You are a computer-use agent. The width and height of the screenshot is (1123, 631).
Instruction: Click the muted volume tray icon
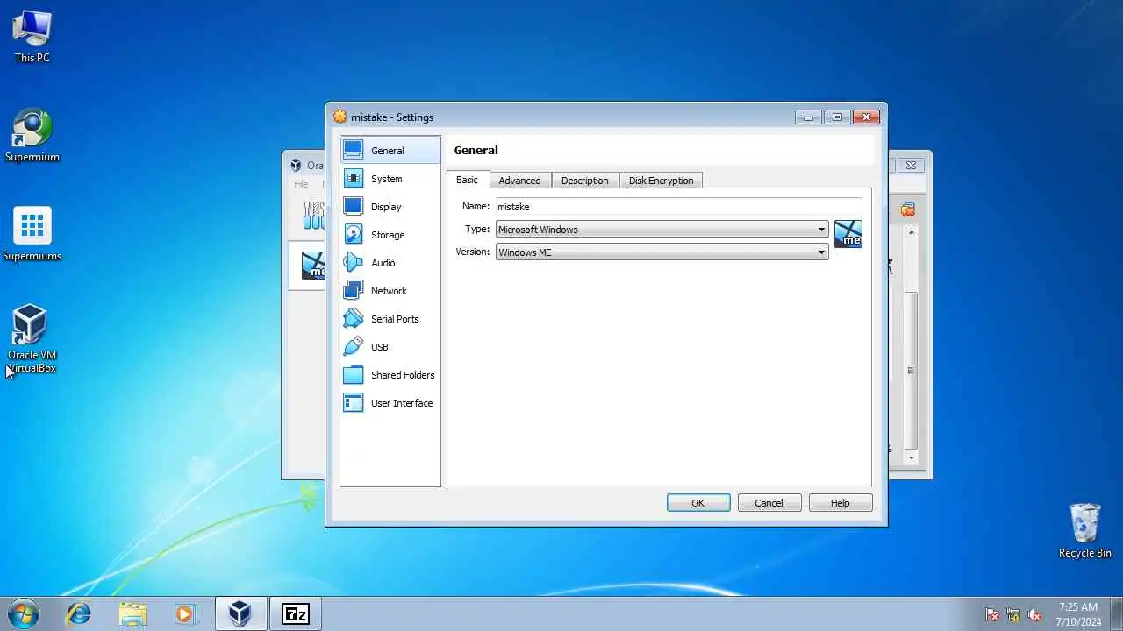click(1034, 614)
